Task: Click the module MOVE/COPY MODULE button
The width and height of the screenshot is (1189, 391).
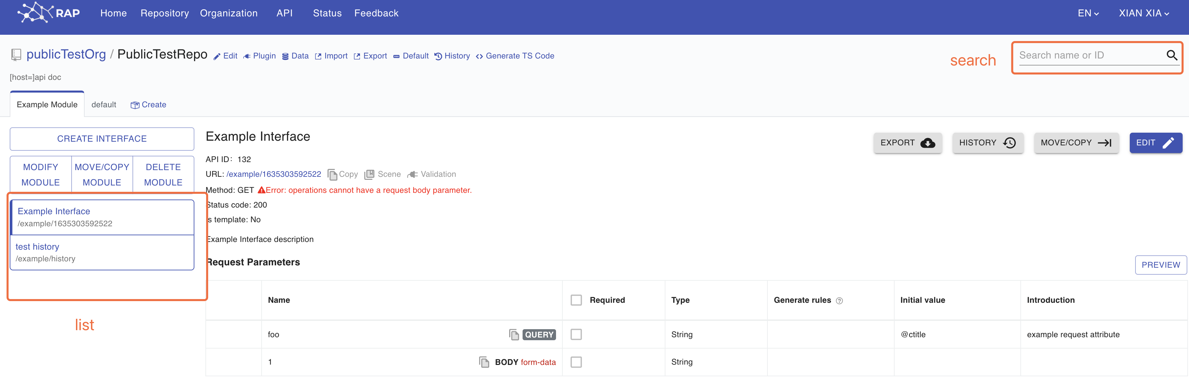Action: click(x=102, y=174)
